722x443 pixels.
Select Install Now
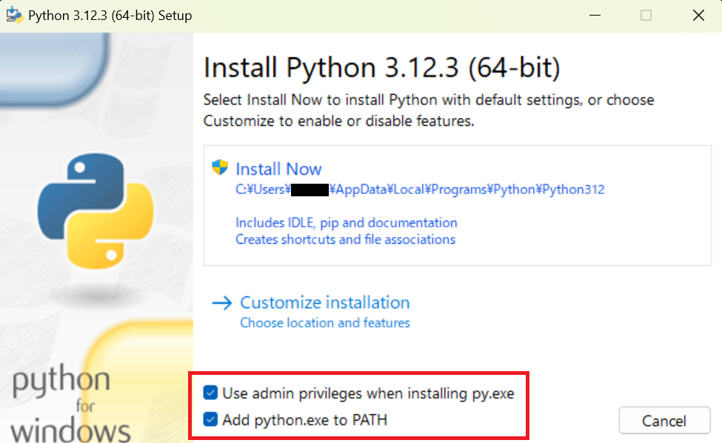tap(278, 168)
